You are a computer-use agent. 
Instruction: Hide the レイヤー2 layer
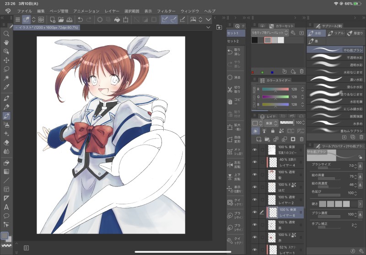click(255, 200)
